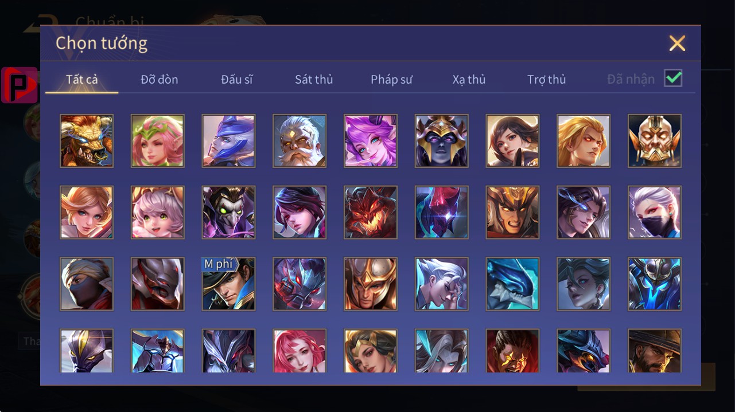Image resolution: width=735 pixels, height=412 pixels.
Task: Switch to the Đỡ đòn tab
Action: point(160,80)
